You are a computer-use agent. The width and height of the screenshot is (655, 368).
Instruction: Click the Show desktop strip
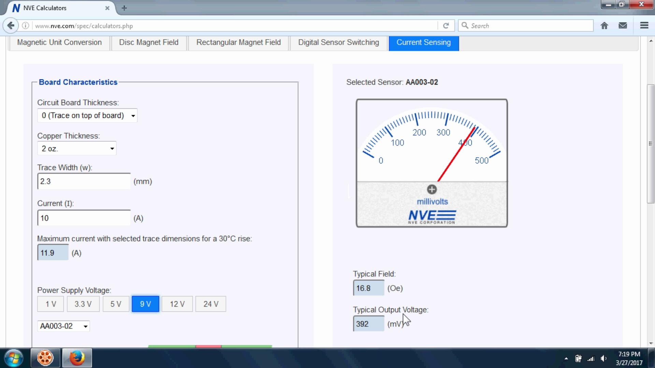point(652,358)
